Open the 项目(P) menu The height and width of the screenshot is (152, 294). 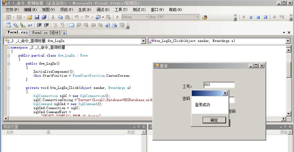67,10
